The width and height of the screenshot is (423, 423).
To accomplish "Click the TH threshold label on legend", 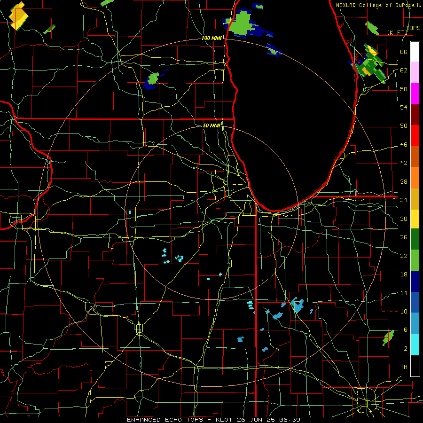I will point(404,367).
